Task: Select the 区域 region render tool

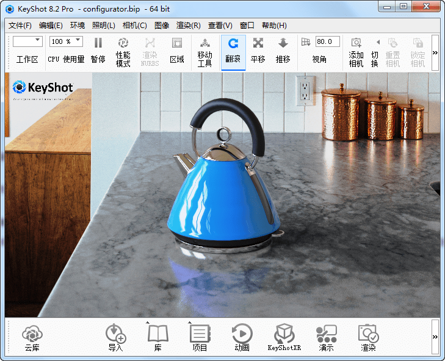Action: 176,51
